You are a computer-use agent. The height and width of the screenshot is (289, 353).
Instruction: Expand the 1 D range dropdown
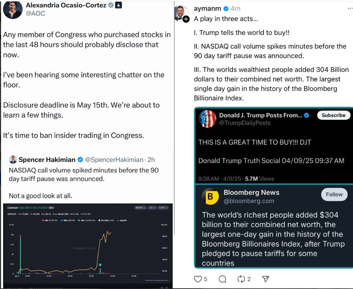[151, 208]
